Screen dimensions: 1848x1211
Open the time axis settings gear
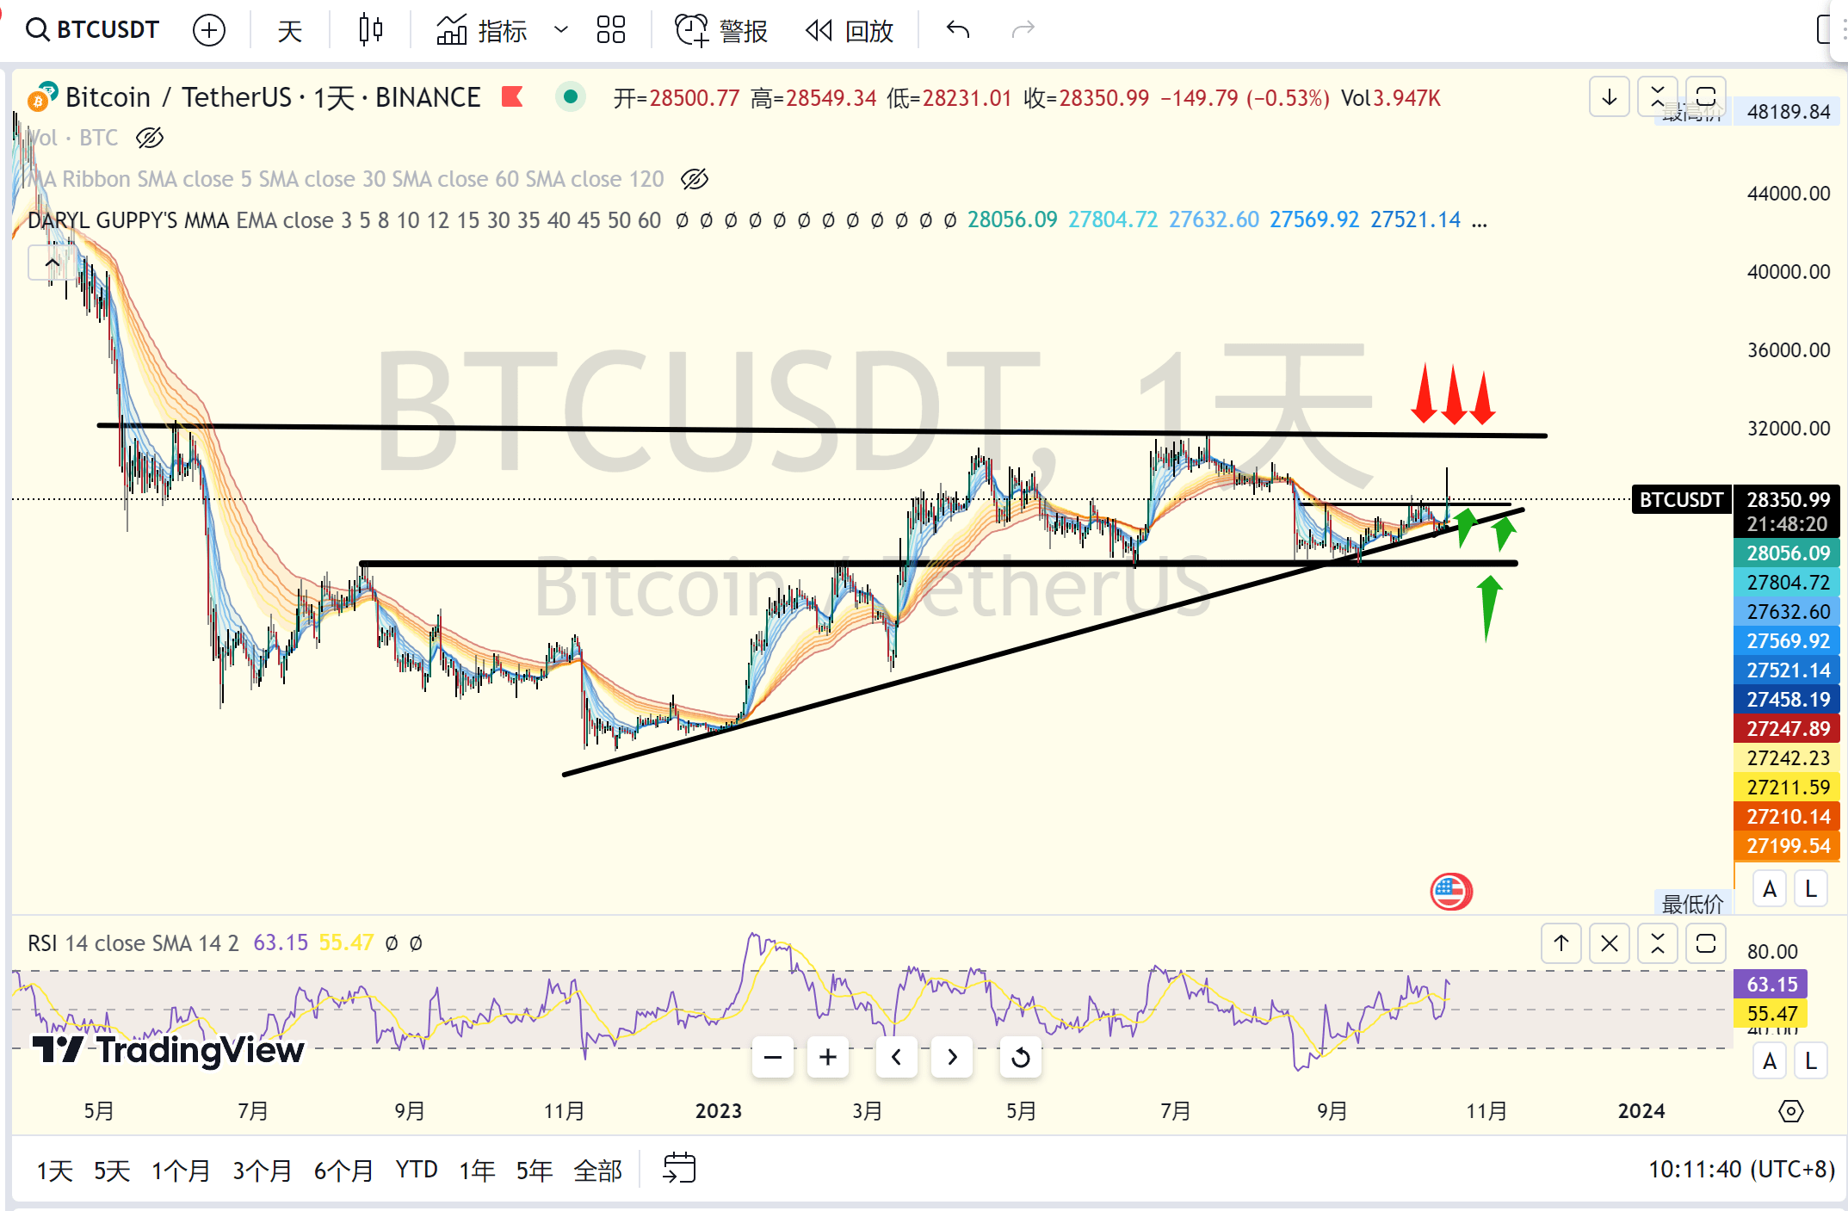pyautogui.click(x=1791, y=1111)
